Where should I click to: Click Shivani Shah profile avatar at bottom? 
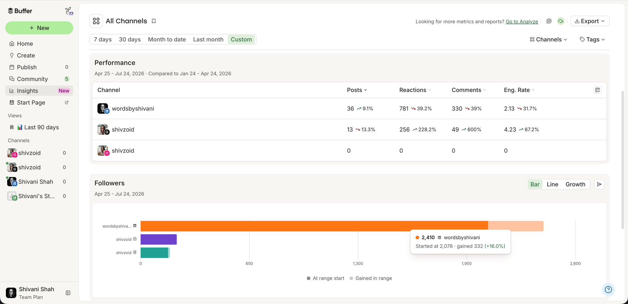[11, 293]
